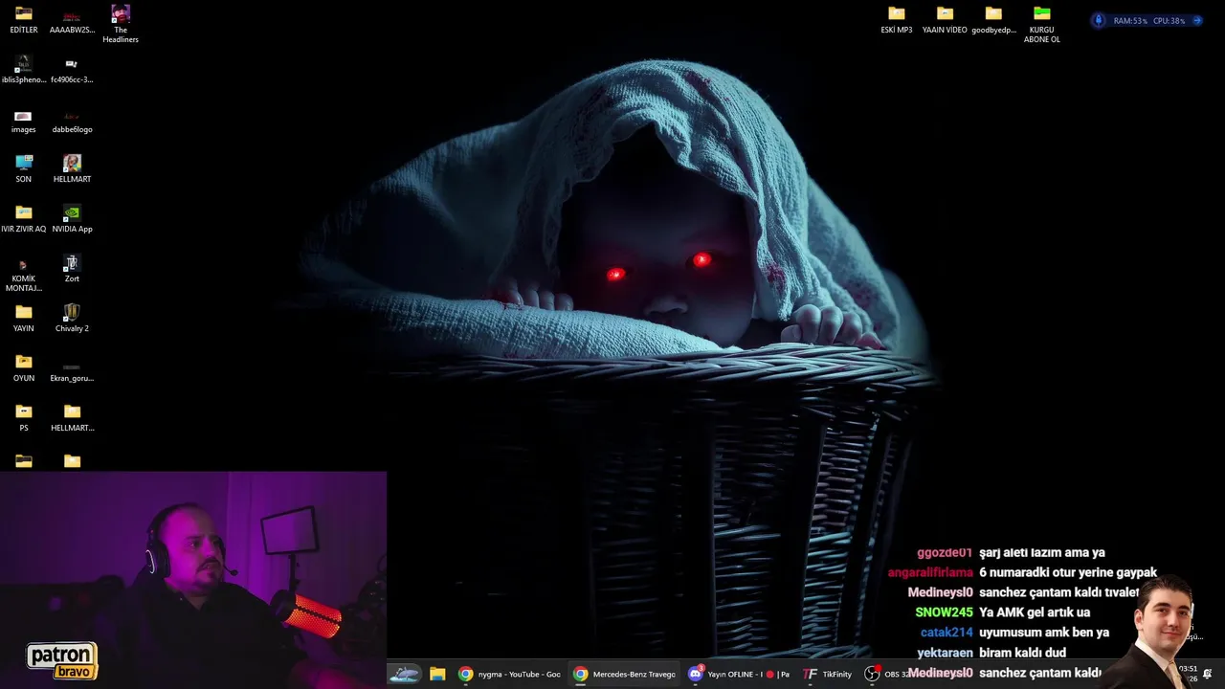Open notification center icon in taskbar corner
1225x689 pixels.
1208,674
